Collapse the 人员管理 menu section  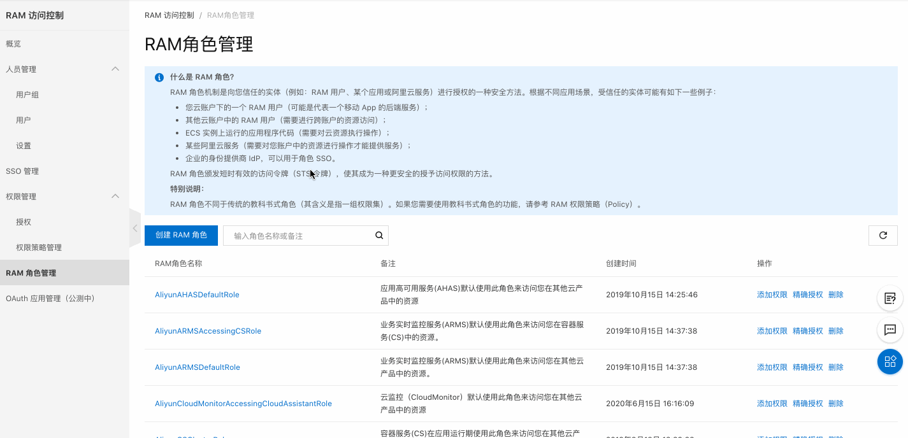point(115,69)
